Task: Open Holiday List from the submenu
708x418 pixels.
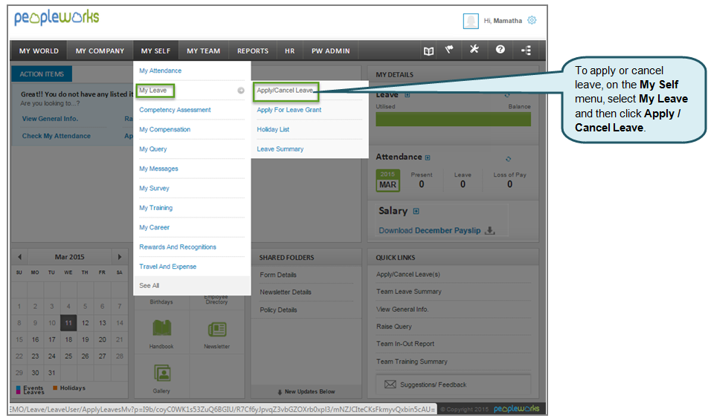Action: click(x=273, y=129)
